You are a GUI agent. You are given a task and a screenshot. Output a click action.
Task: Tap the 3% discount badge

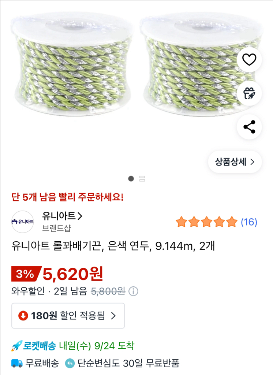point(25,274)
